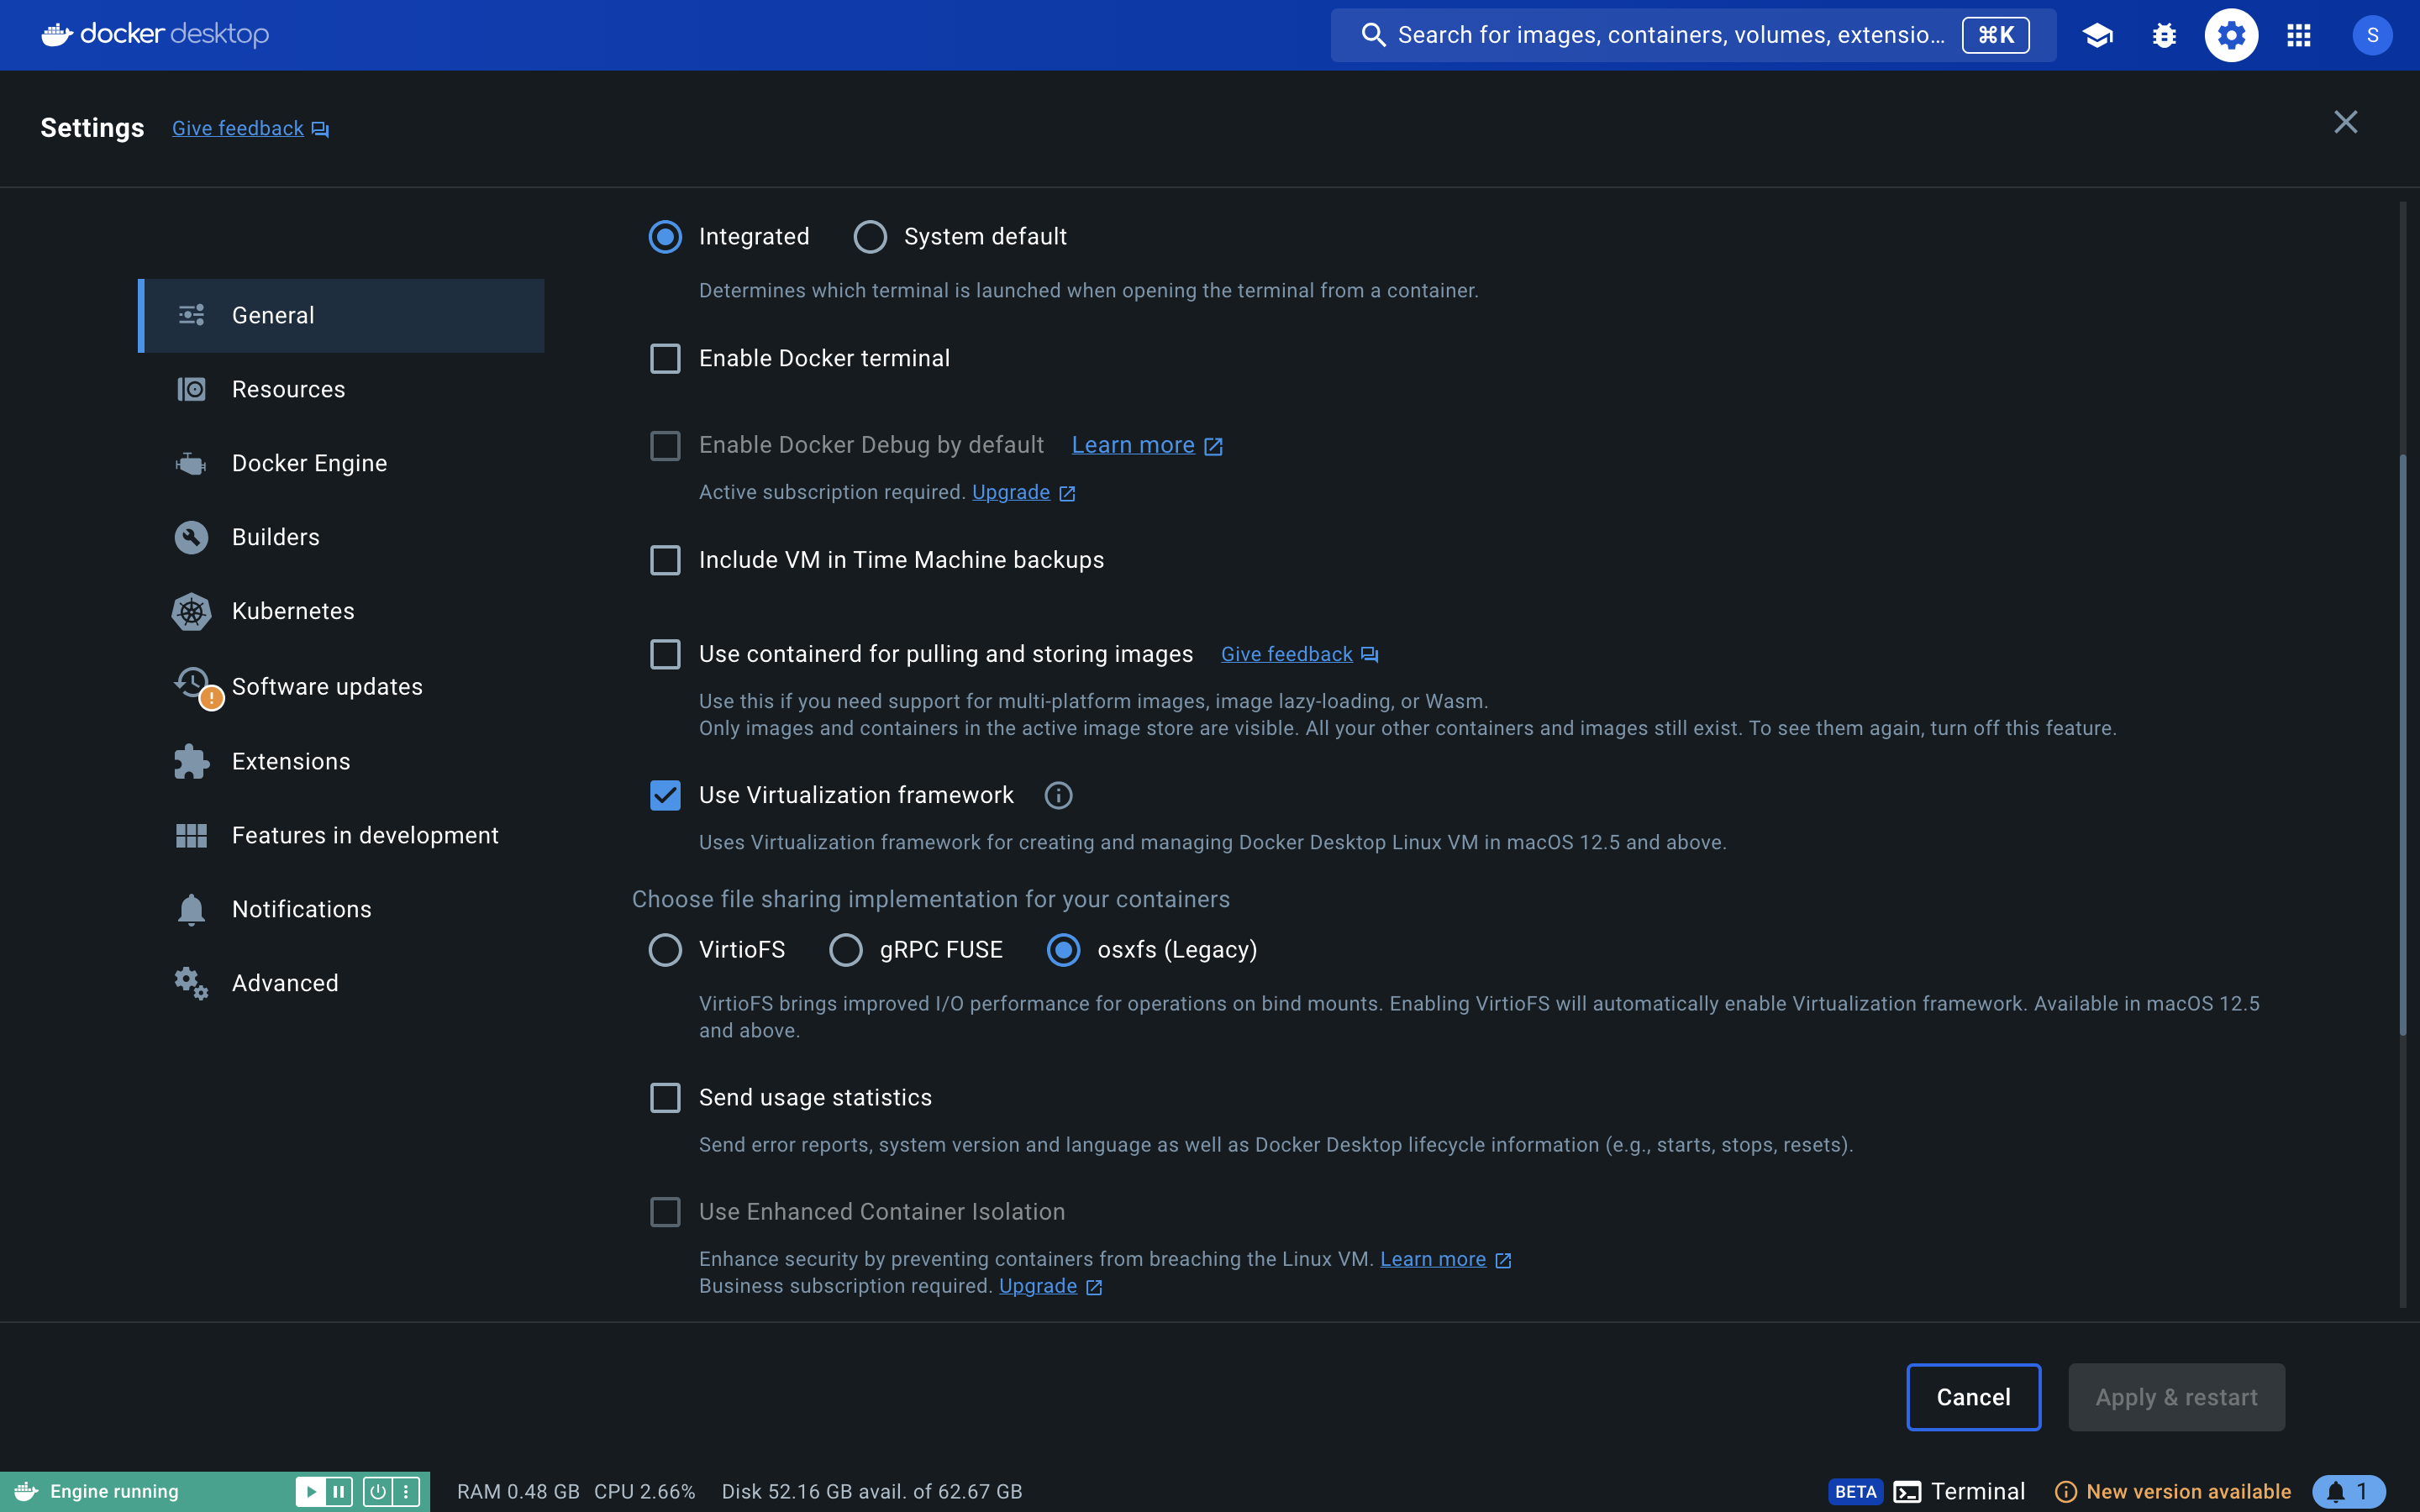
Task: Open the General settings tab
Action: [x=341, y=315]
